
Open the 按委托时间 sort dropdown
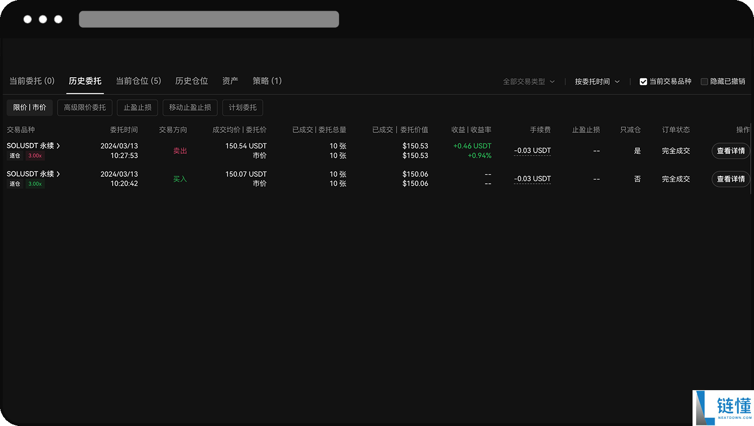point(597,81)
